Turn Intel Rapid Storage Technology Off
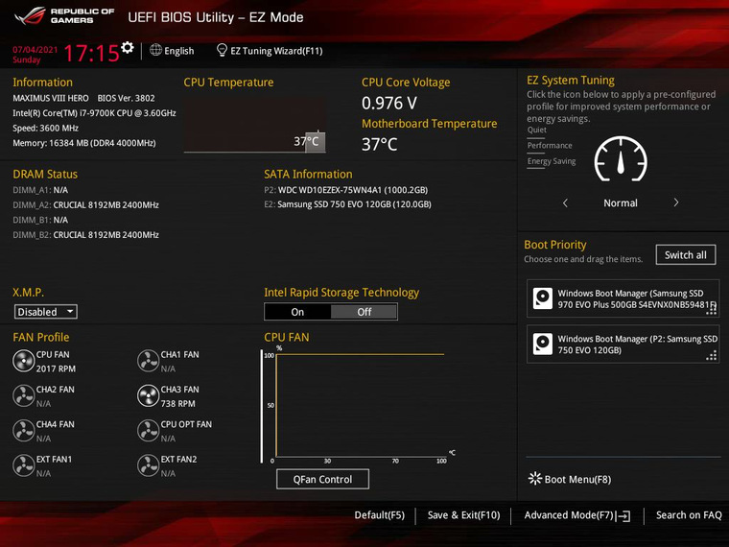This screenshot has width=729, height=547. (x=364, y=312)
